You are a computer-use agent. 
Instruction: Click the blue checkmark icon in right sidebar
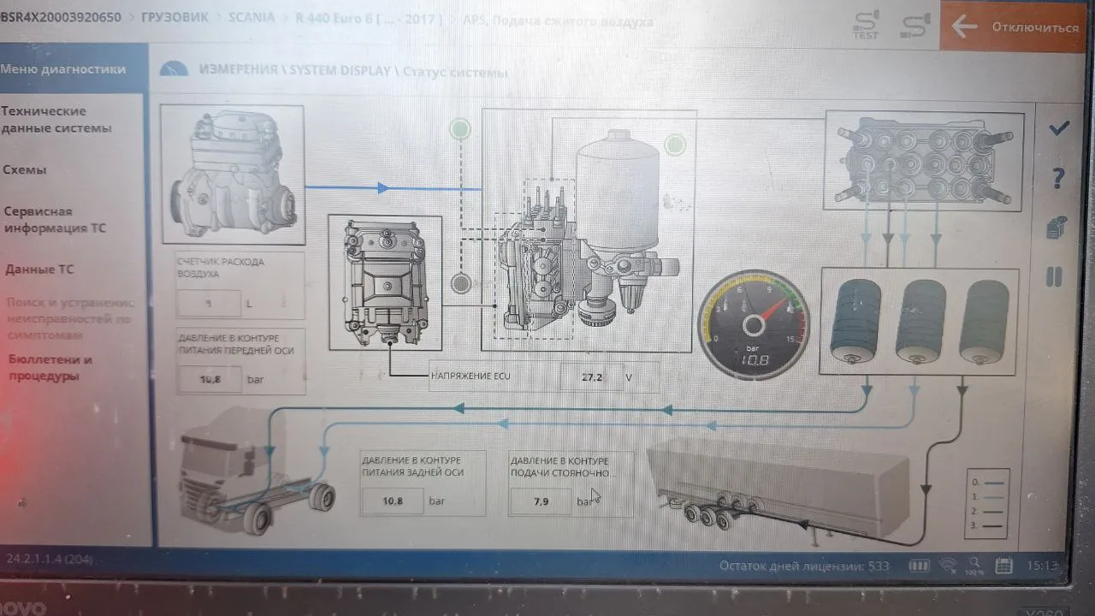1059,128
